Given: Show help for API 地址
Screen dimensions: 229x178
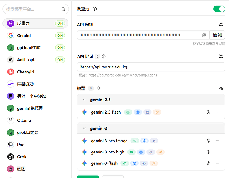Looking at the screenshot, I should click(104, 57).
